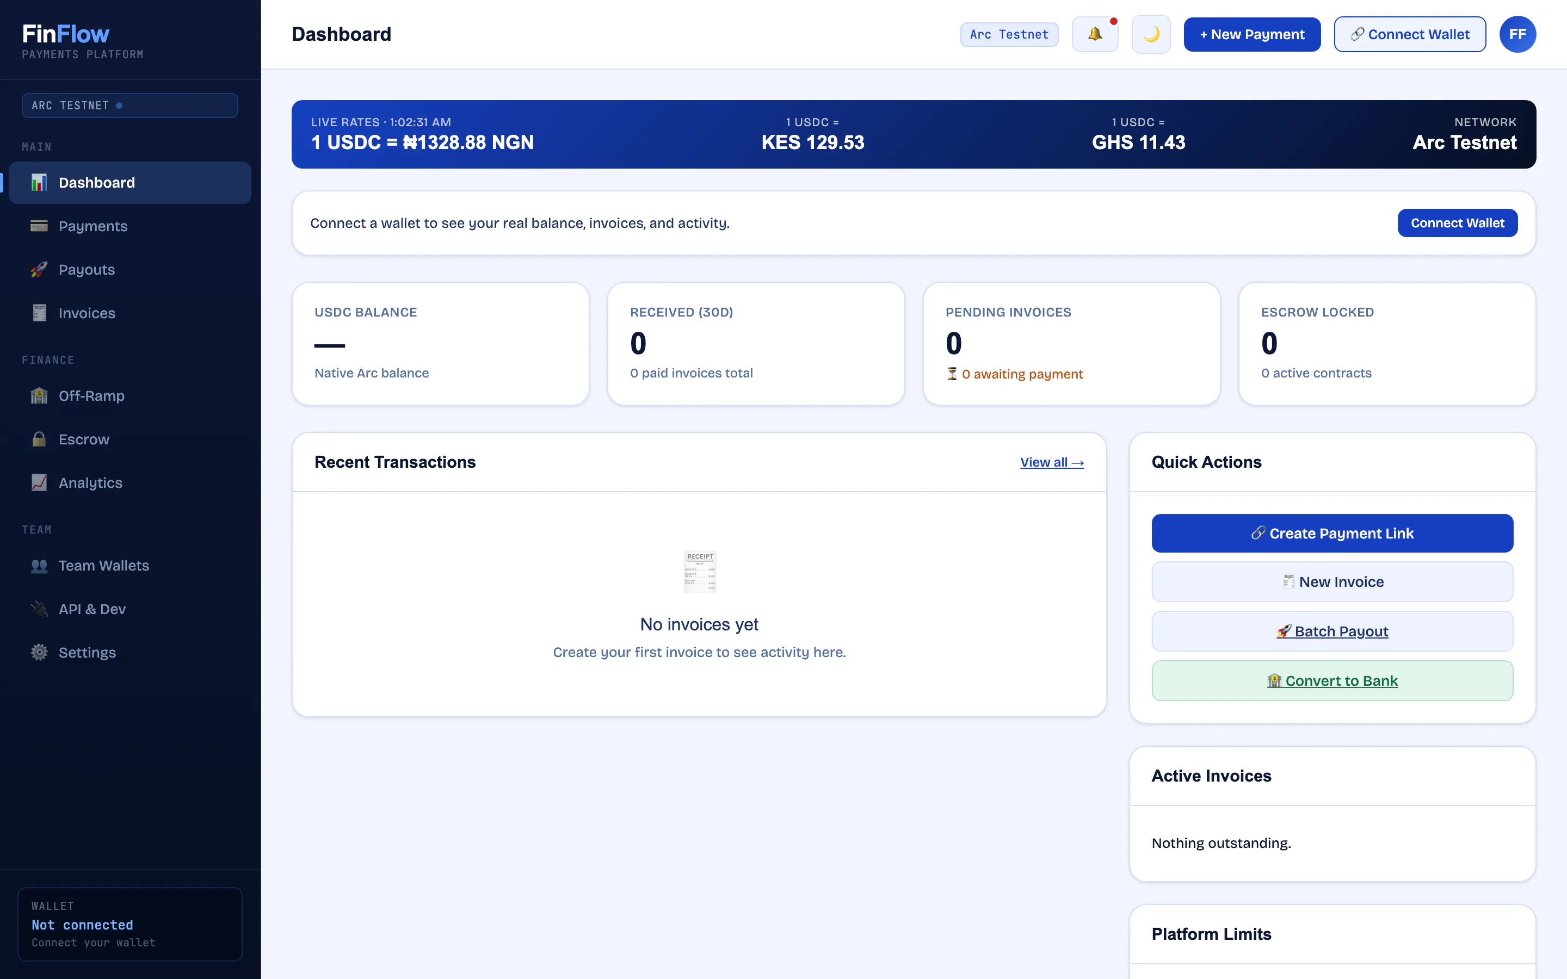Click the Not connected wallet box
This screenshot has height=979, width=1567.
tap(129, 924)
